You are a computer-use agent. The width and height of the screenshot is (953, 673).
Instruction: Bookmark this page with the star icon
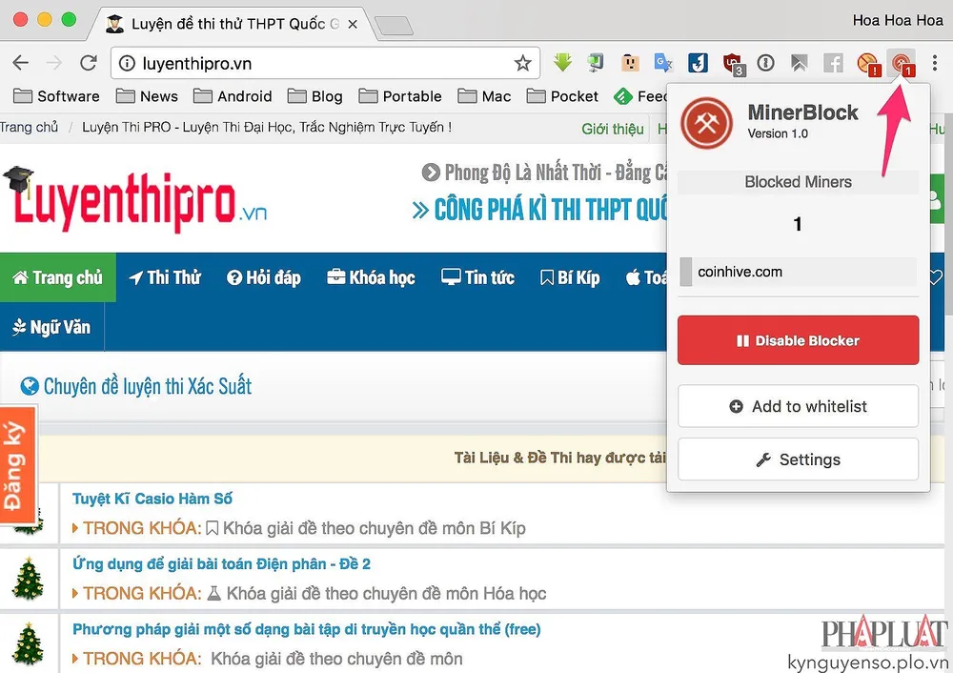(522, 64)
